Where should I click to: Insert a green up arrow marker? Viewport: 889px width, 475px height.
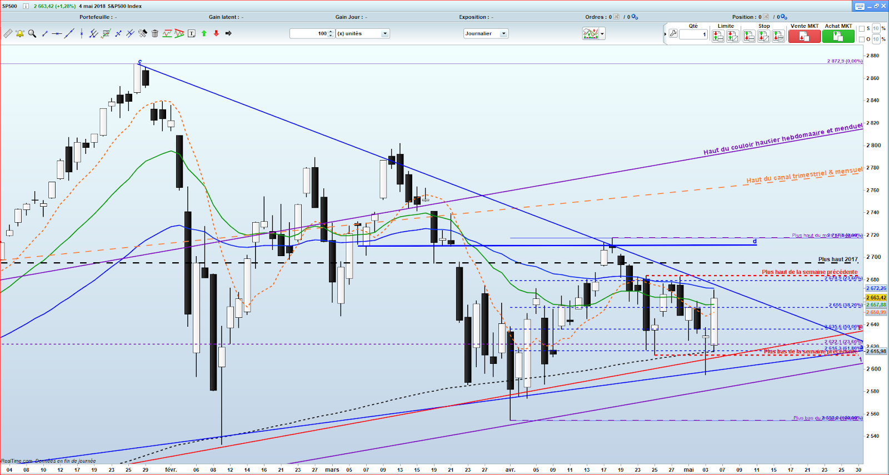point(204,33)
